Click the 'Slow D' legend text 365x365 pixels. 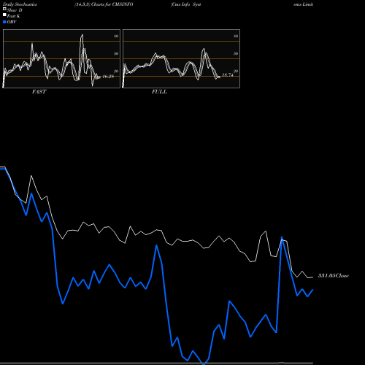coord(15,10)
